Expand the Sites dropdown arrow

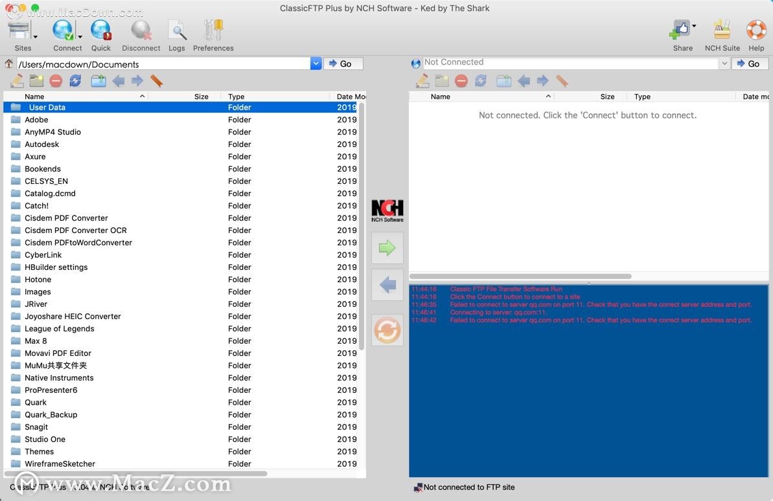(x=36, y=37)
